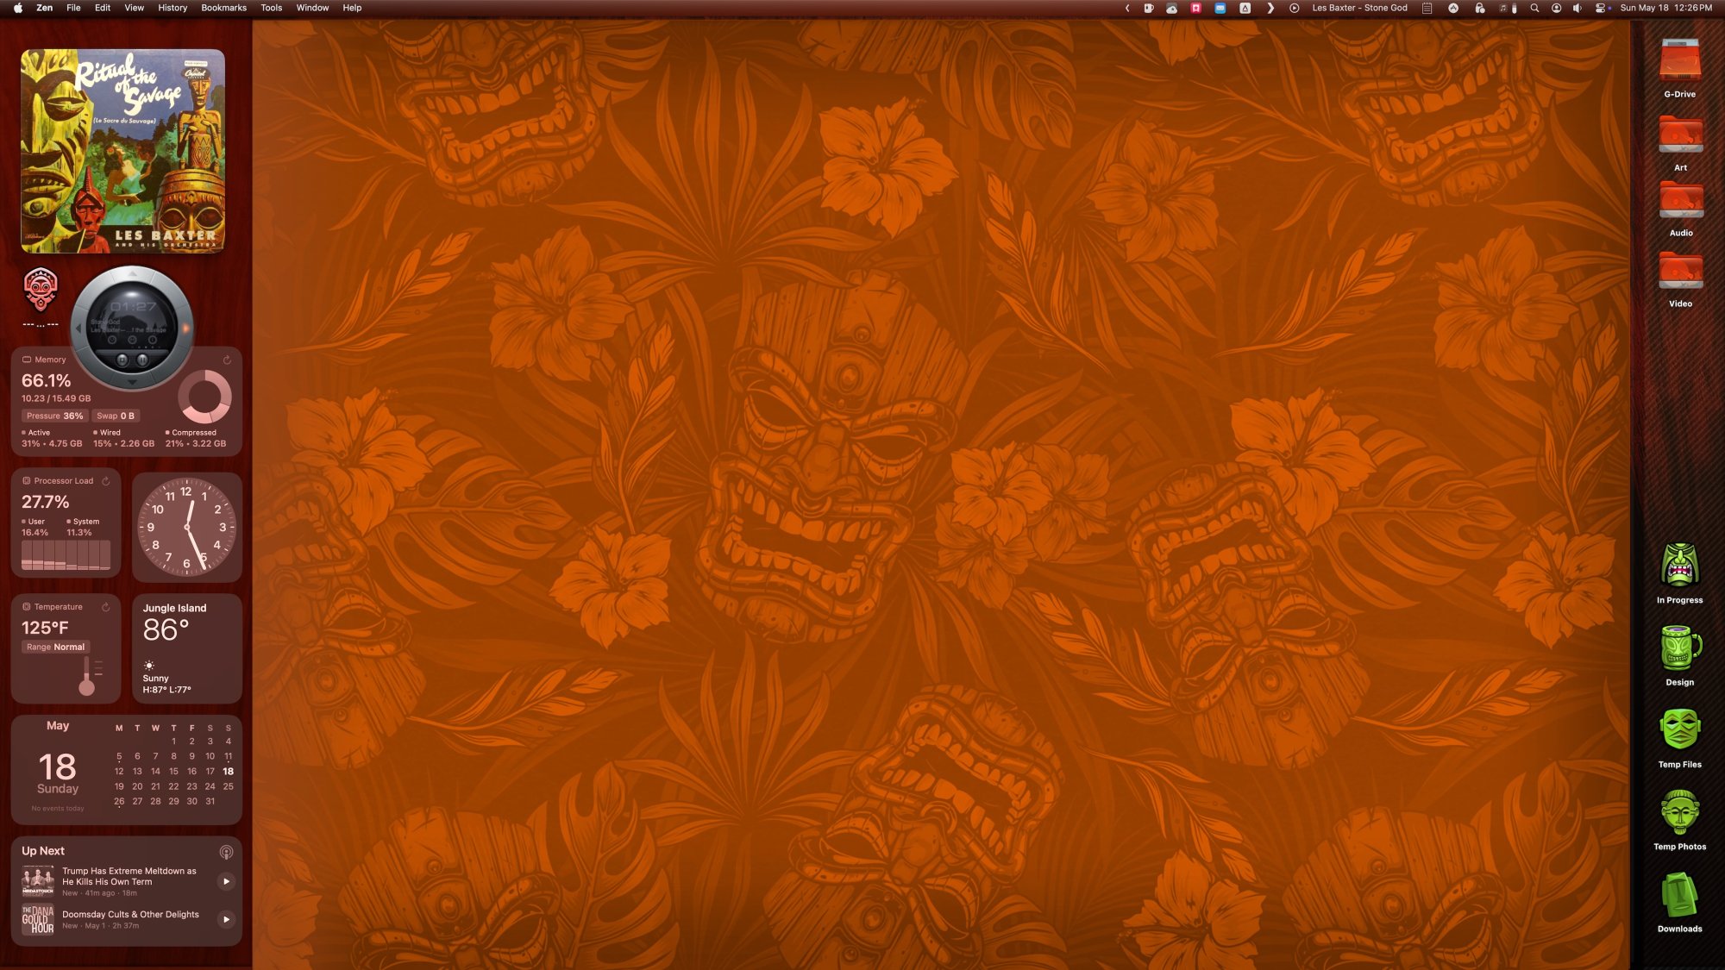Select May 25 in the calendar widget
This screenshot has width=1725, height=970.
pos(228,786)
